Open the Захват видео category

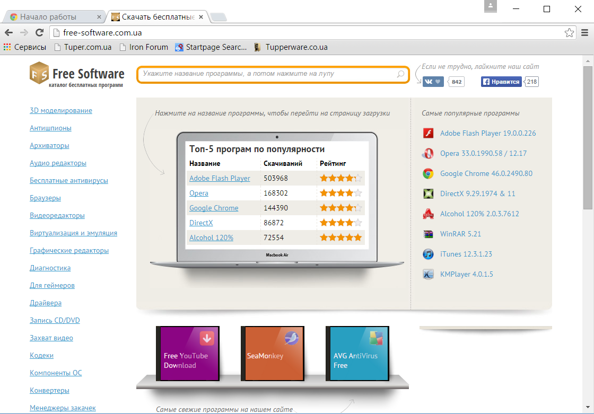pyautogui.click(x=51, y=338)
